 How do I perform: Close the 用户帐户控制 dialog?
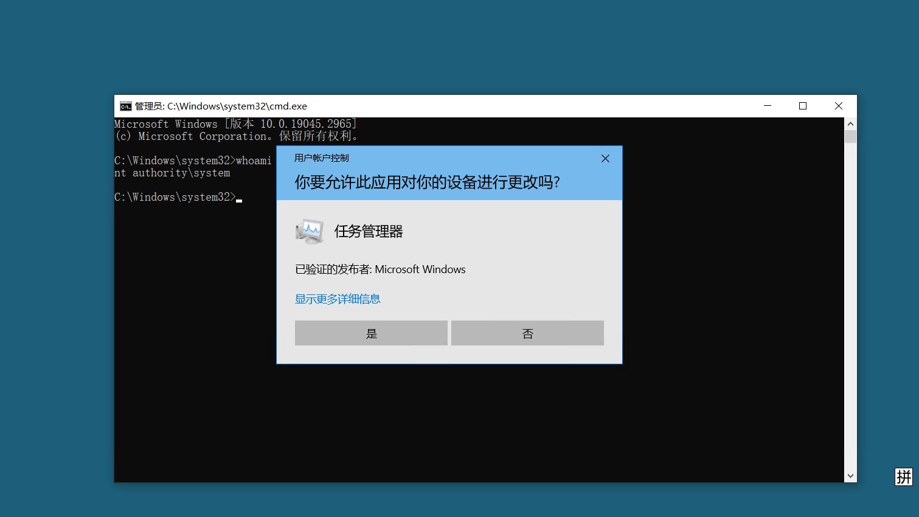tap(605, 158)
